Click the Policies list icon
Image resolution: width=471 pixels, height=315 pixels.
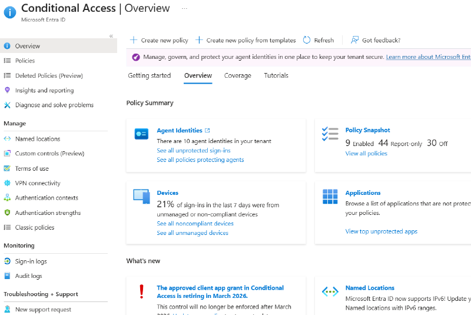pyautogui.click(x=7, y=61)
